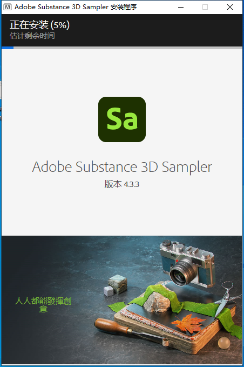Click the greyed-out maximize button

(205, 7)
